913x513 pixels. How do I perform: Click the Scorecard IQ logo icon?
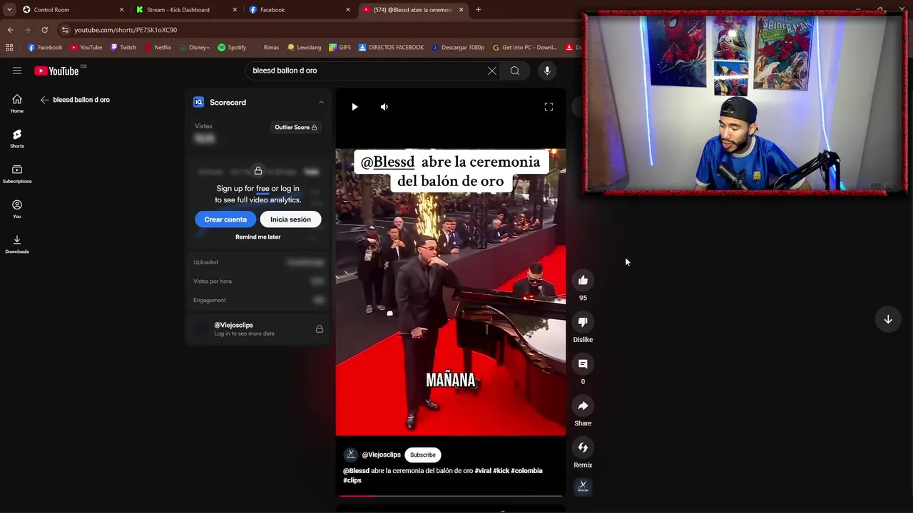(199, 103)
